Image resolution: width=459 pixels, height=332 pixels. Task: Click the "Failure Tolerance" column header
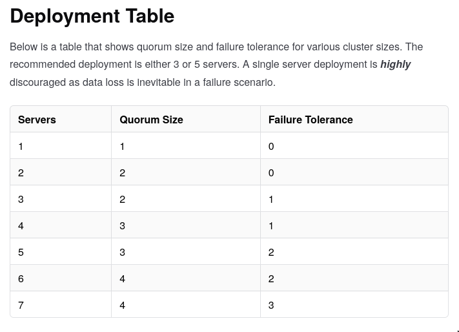pos(311,119)
